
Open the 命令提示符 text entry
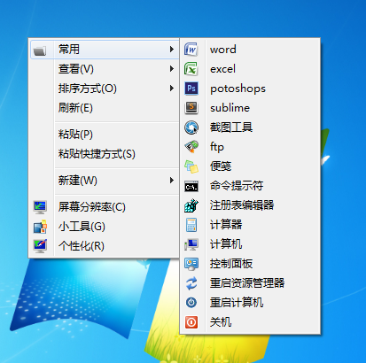[237, 186]
